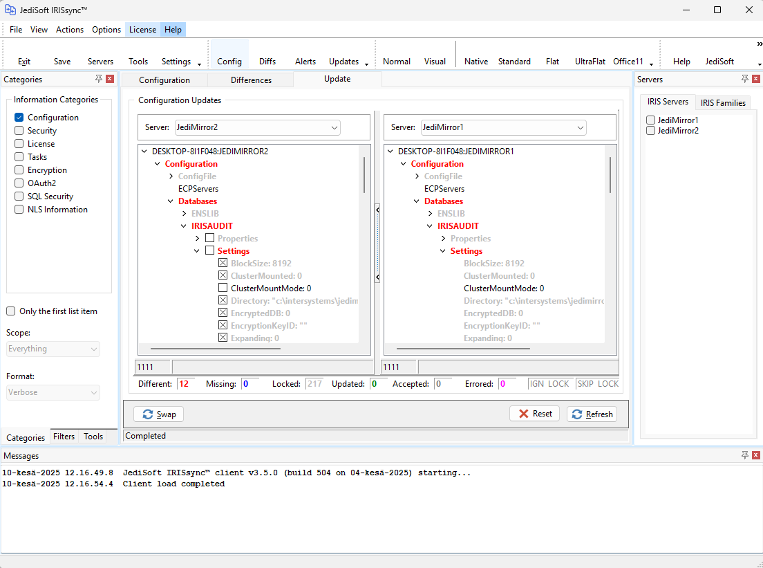Expand ENSLIB in right tree
Viewport: 763px width, 568px height.
pyautogui.click(x=430, y=213)
